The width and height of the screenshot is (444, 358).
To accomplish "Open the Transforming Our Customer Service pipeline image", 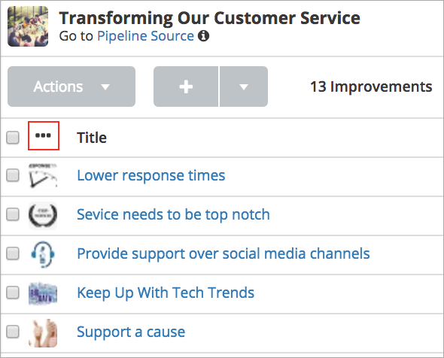I will [x=28, y=26].
